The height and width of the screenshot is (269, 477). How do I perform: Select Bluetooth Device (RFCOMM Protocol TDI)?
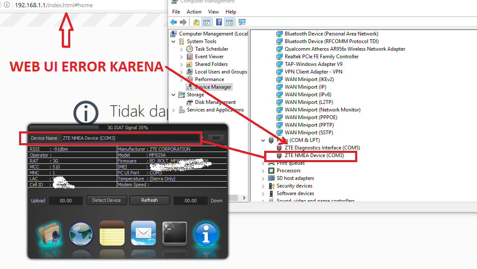[x=331, y=41]
